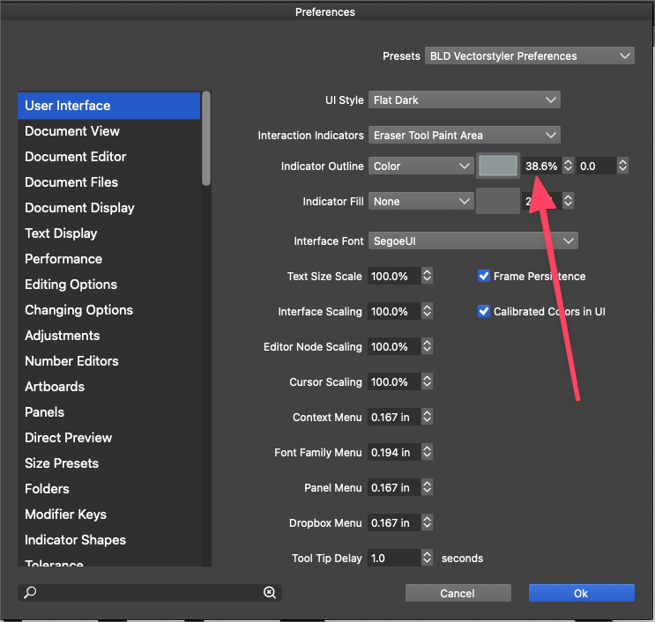Open the Modifier Keys category
655x622 pixels.
pos(65,515)
